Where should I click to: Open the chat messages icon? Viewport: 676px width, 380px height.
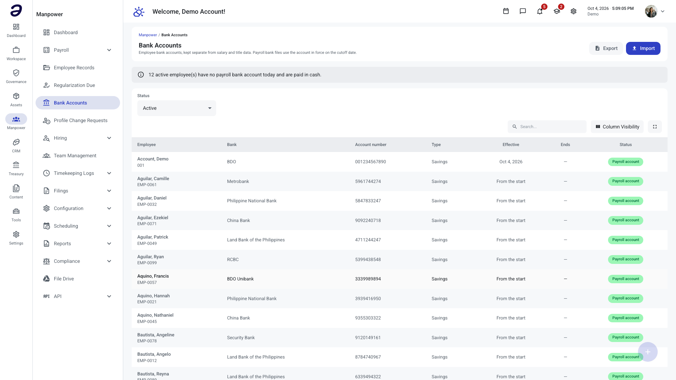[523, 11]
